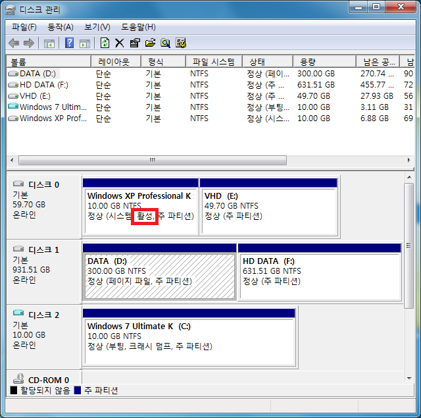
Task: Select the 디스크 1 label
Action: [x=44, y=250]
